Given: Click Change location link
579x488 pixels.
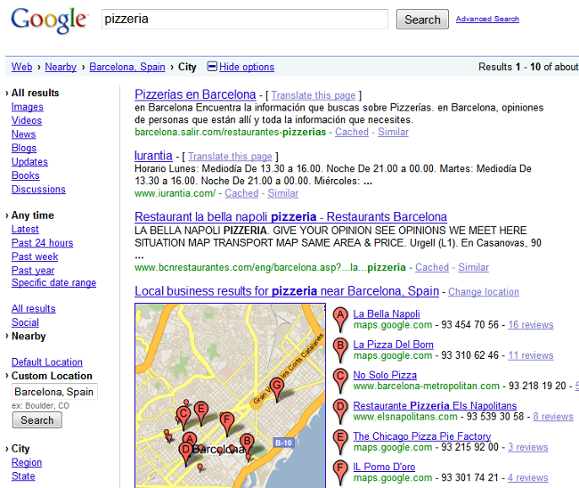Looking at the screenshot, I should 484,292.
